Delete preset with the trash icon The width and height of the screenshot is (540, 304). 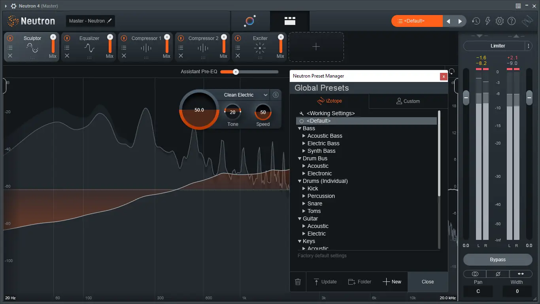(x=298, y=282)
